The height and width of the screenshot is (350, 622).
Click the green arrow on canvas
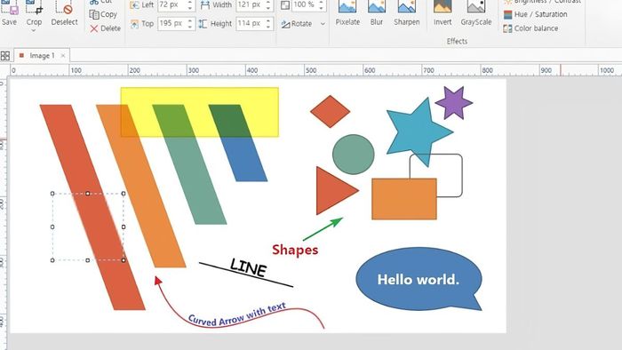point(323,229)
